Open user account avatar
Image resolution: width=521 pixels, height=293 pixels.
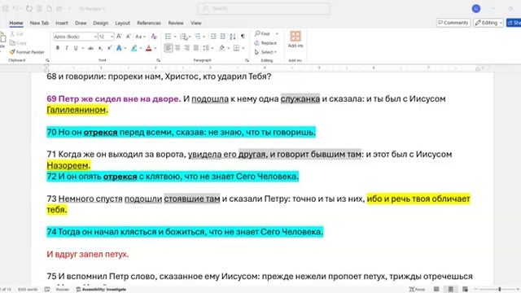pyautogui.click(x=476, y=9)
